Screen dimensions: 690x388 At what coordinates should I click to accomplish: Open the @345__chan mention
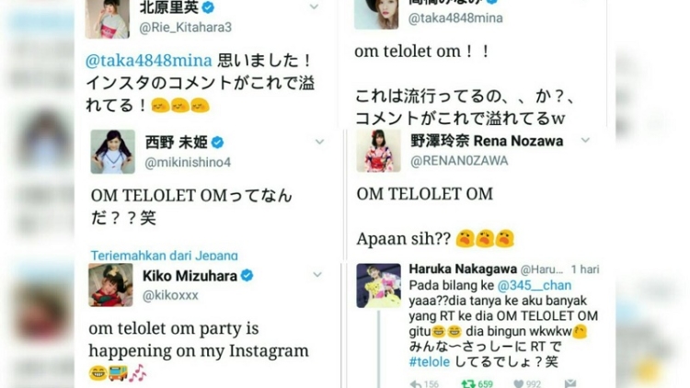coord(535,286)
